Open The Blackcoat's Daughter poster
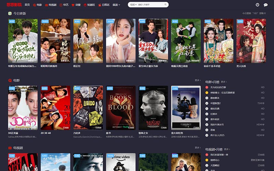This screenshot has height=171, width=274. (x=153, y=108)
